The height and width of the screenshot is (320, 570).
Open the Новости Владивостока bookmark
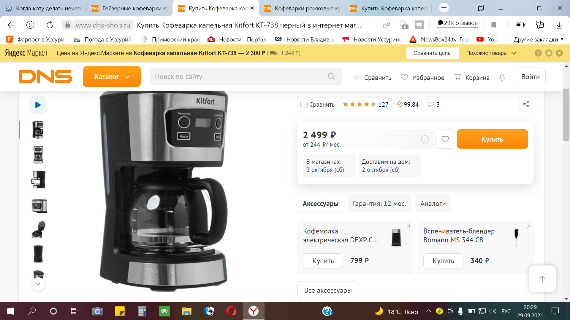pyautogui.click(x=305, y=39)
